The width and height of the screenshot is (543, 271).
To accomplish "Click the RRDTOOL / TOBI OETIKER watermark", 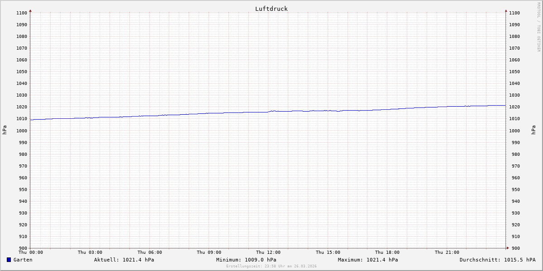I will 538,27.
